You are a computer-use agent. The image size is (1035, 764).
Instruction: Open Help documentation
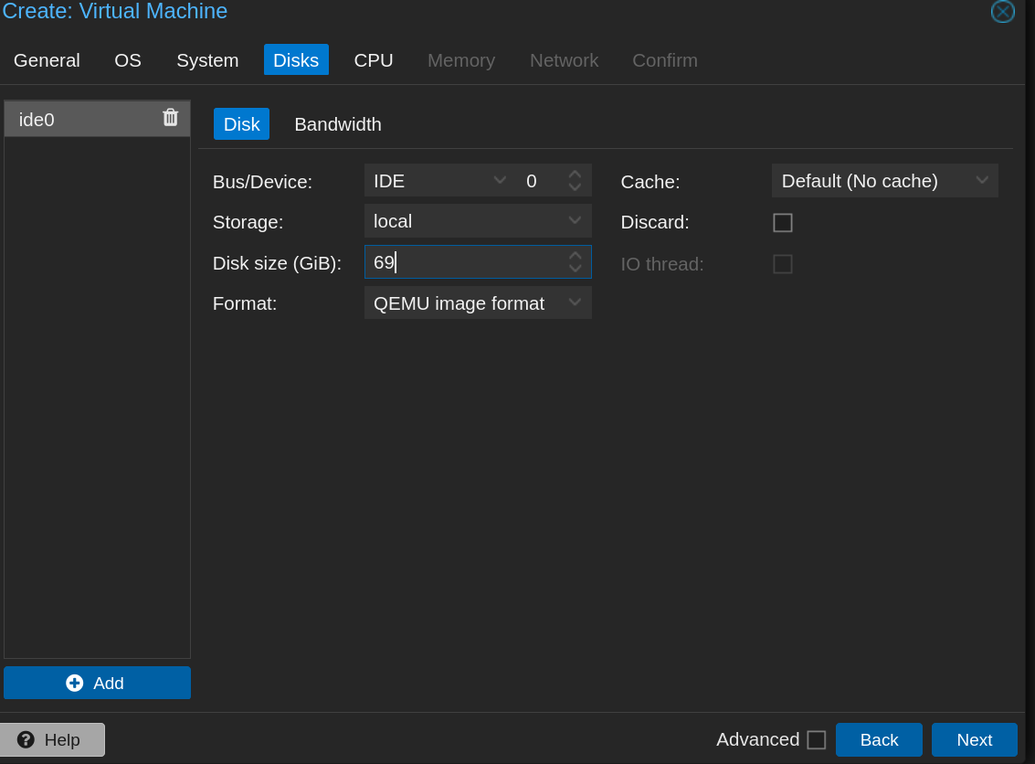point(51,739)
